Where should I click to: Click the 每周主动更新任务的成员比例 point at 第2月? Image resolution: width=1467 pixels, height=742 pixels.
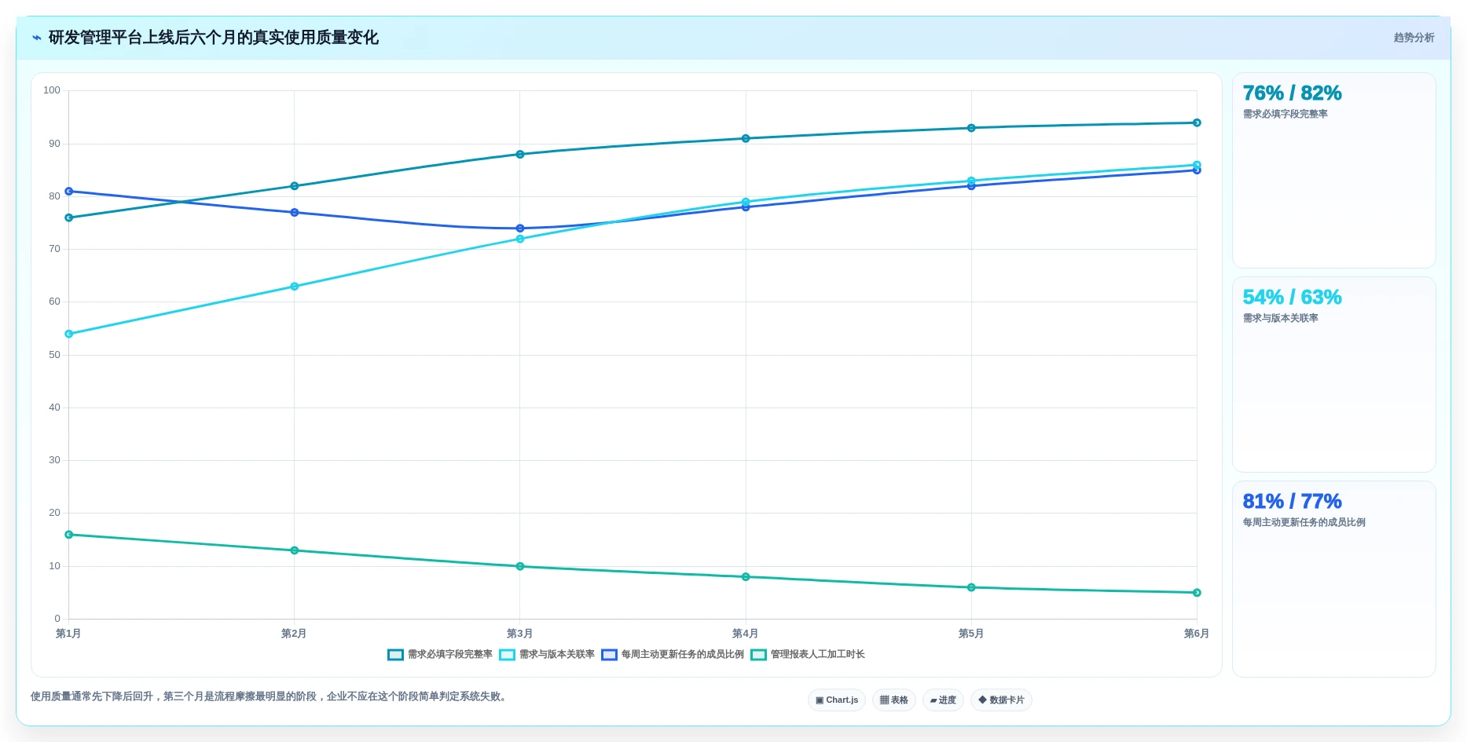coord(295,212)
